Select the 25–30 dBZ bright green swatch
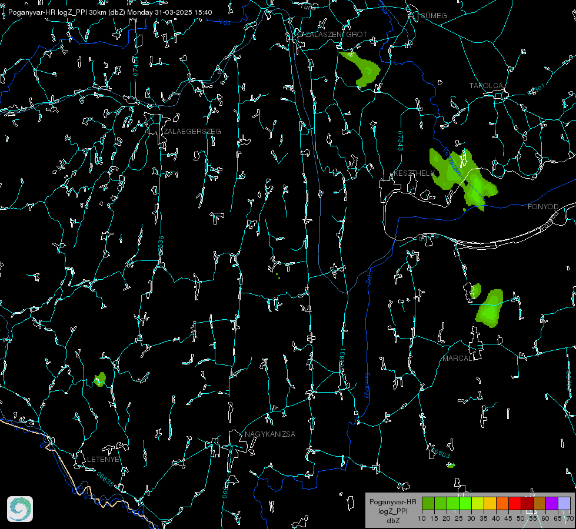The height and width of the screenshot is (529, 576). [465, 503]
